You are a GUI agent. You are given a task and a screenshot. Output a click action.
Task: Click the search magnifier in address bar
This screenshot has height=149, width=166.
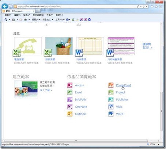(x=138, y=7)
